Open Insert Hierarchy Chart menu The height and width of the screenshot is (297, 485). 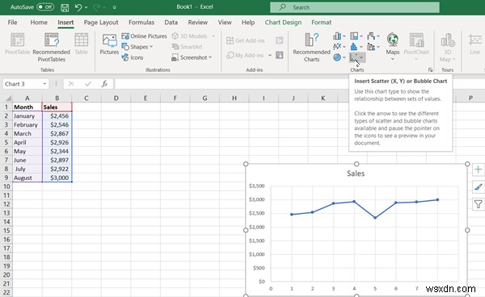pos(356,36)
